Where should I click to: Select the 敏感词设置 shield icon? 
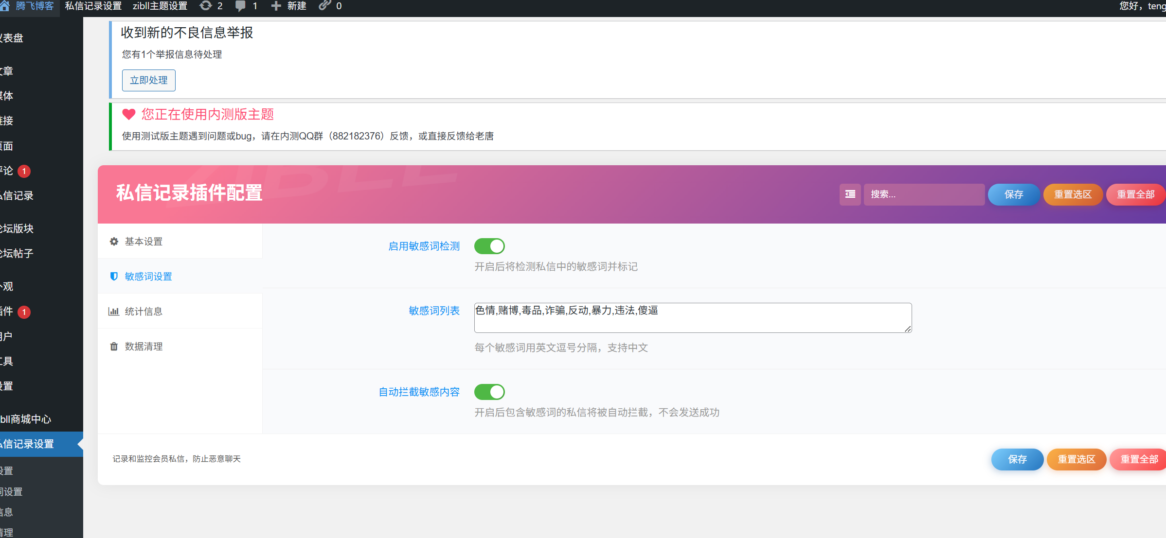tap(114, 276)
